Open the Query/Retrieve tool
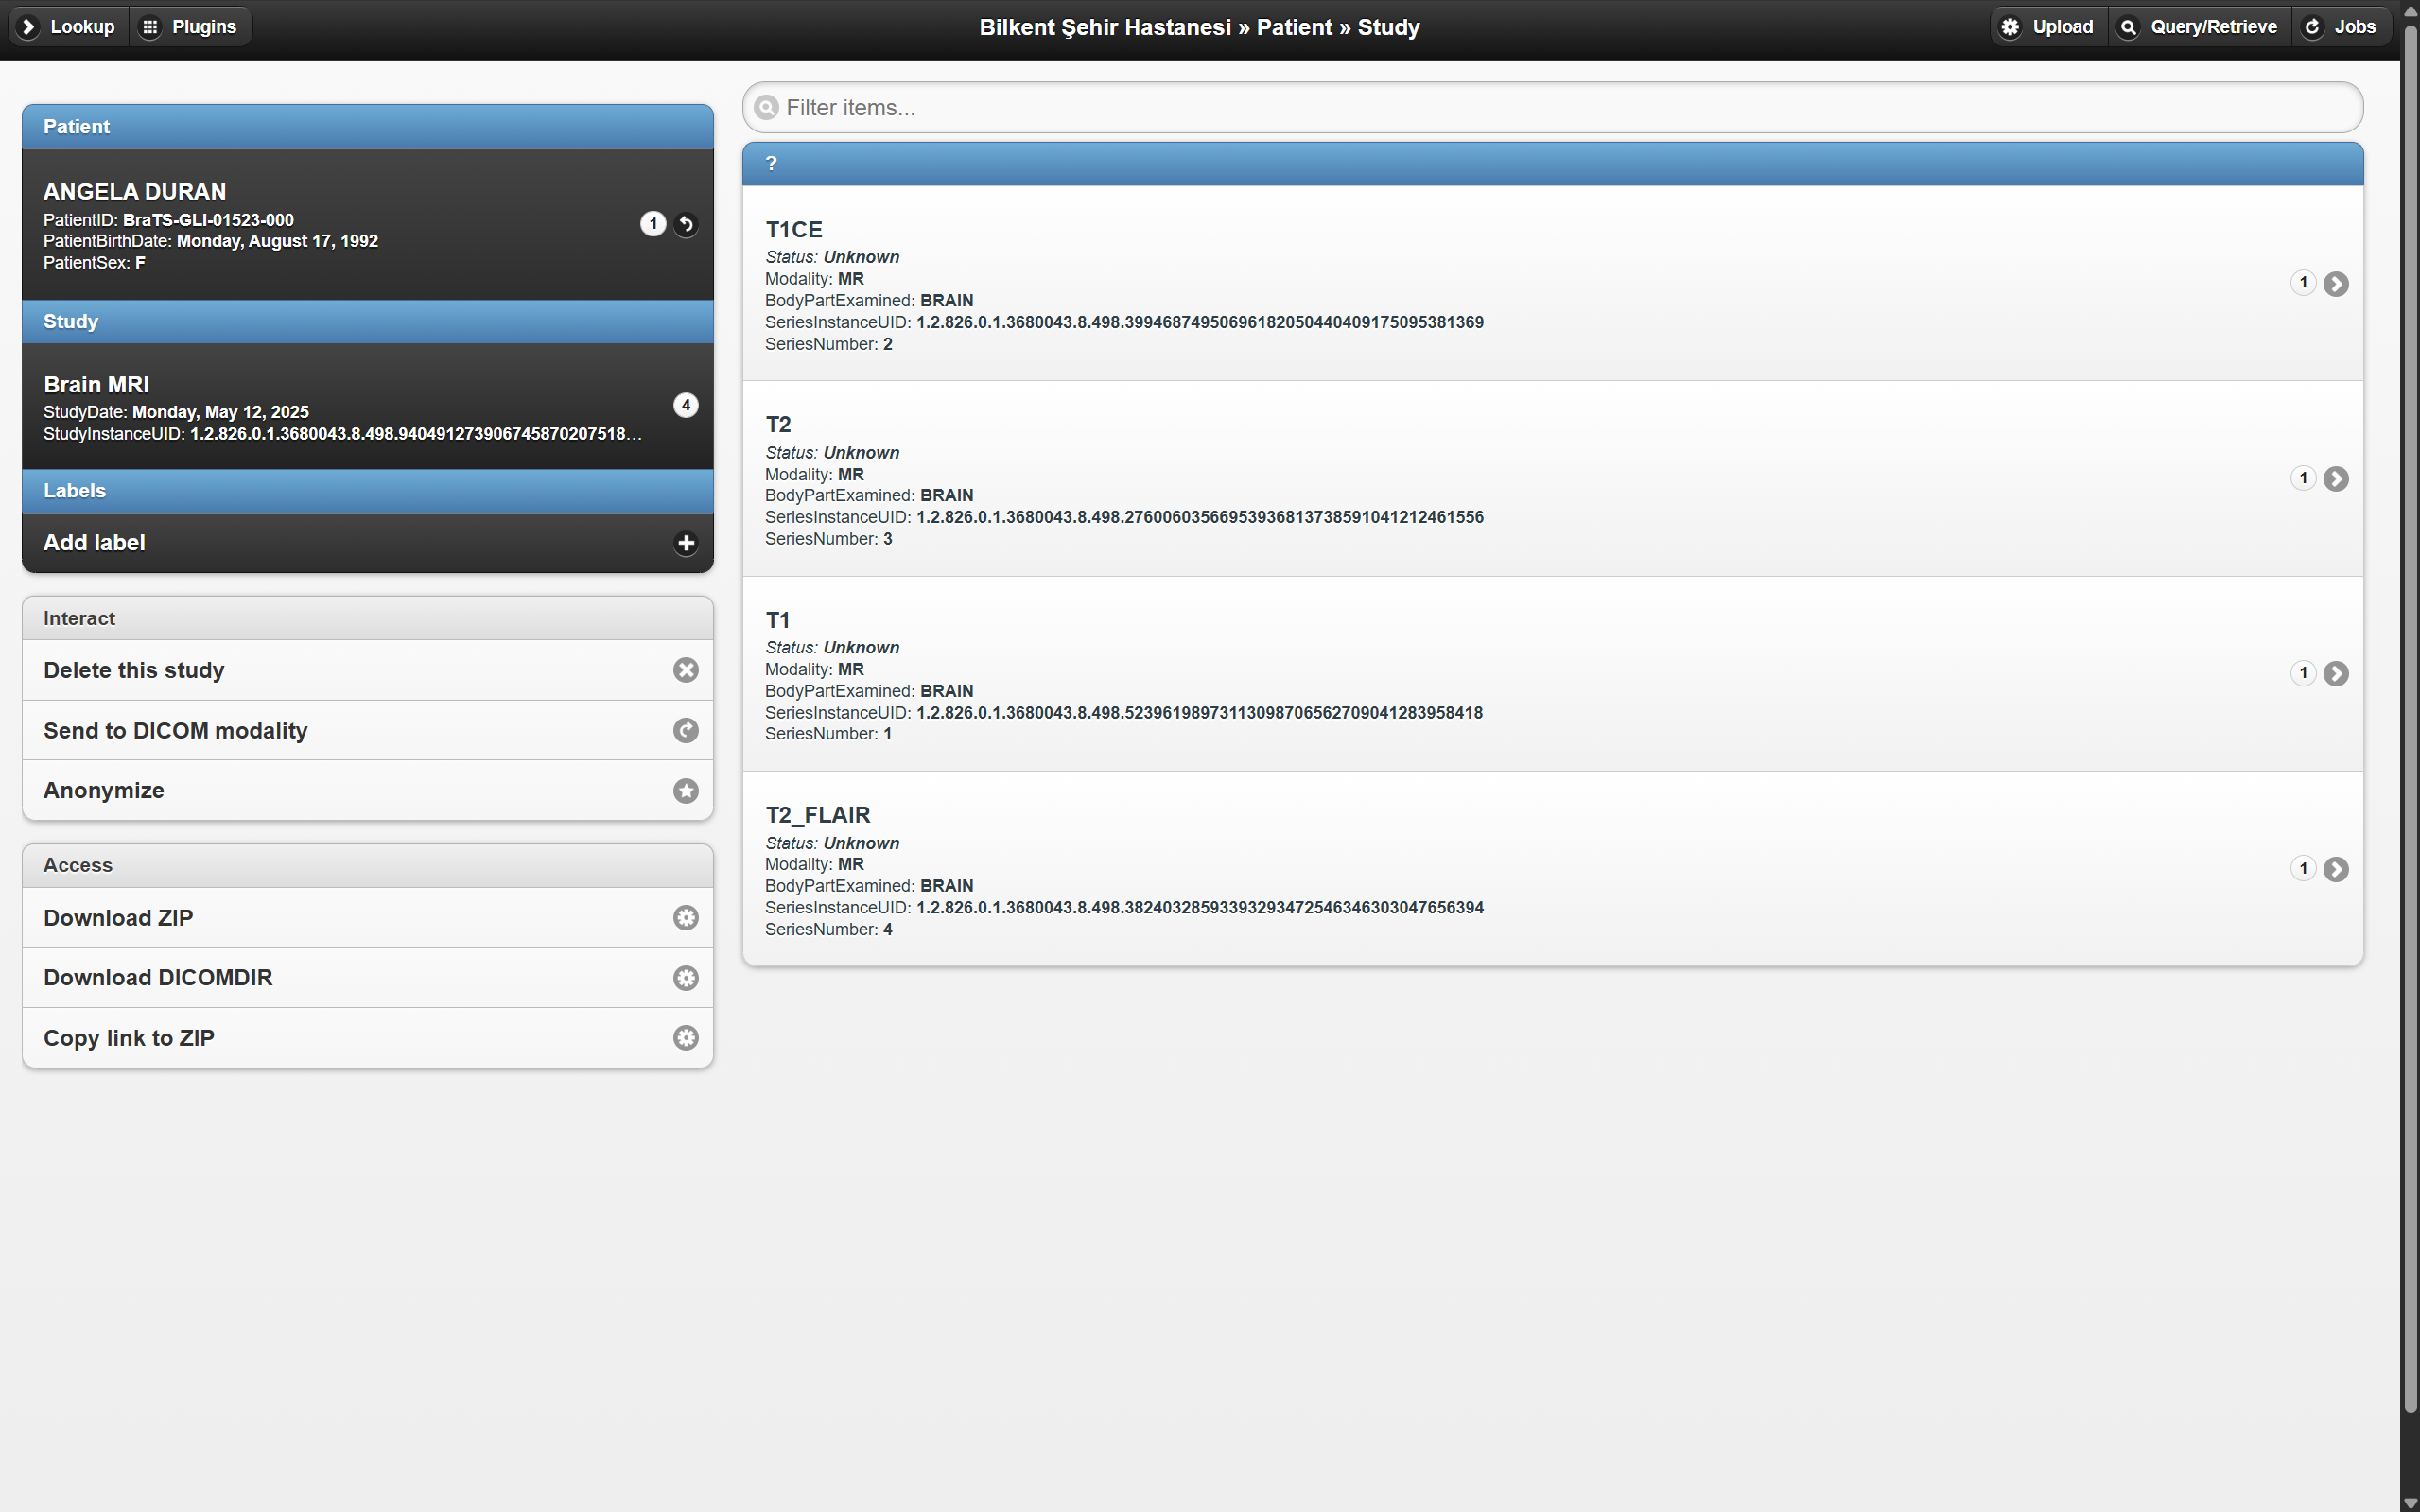 [2199, 26]
